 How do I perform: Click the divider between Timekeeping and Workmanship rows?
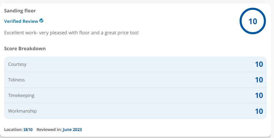[135, 103]
